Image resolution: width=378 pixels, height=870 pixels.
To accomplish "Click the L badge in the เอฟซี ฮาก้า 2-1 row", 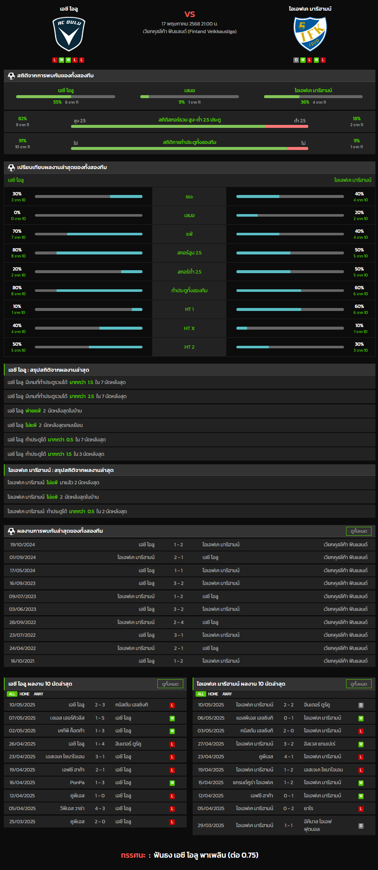I will [x=172, y=770].
